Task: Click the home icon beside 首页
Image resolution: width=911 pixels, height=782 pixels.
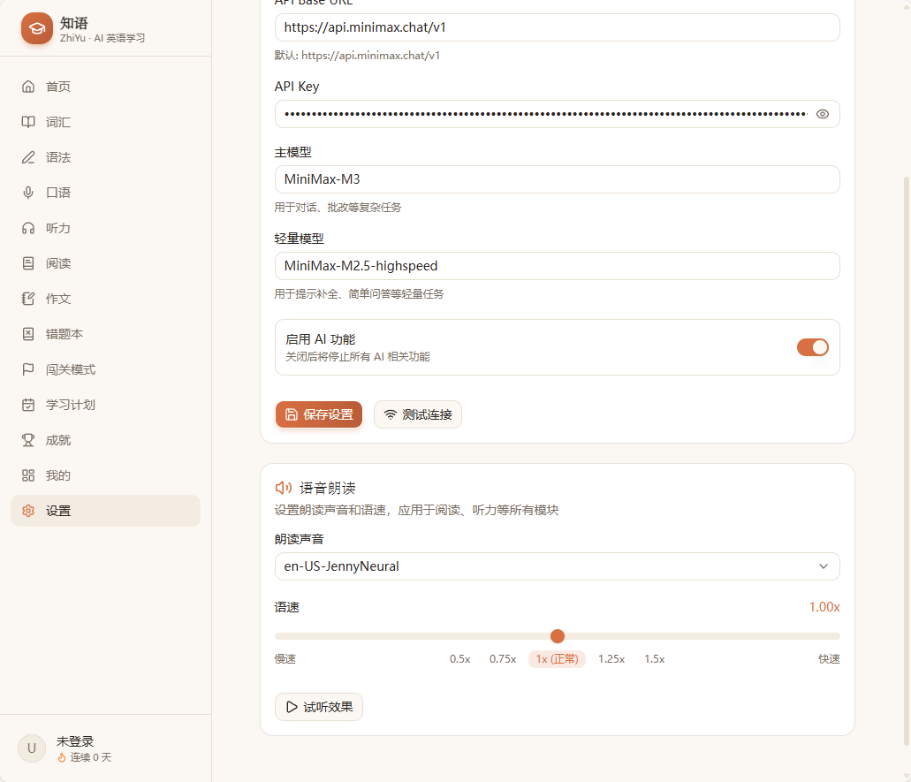Action: tap(28, 87)
